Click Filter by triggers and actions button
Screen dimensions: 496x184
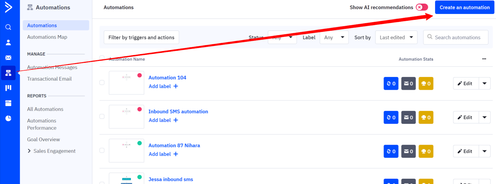[x=141, y=37]
